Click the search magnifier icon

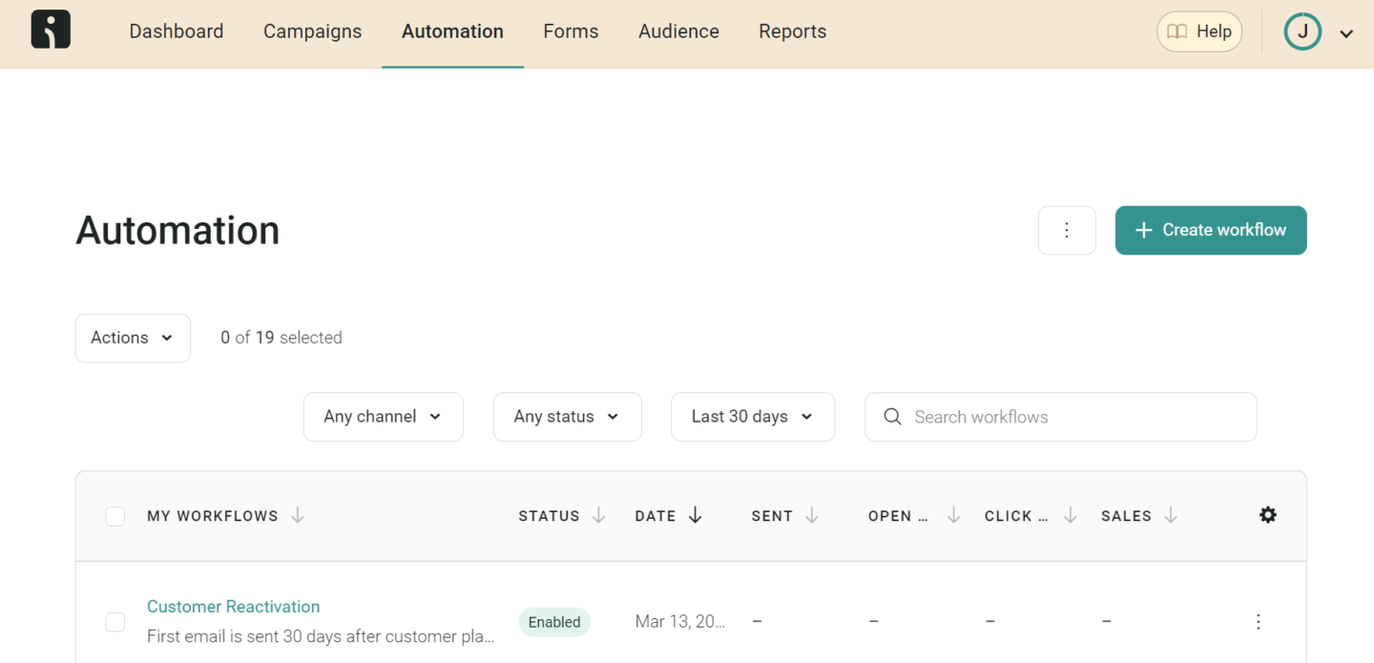point(892,417)
